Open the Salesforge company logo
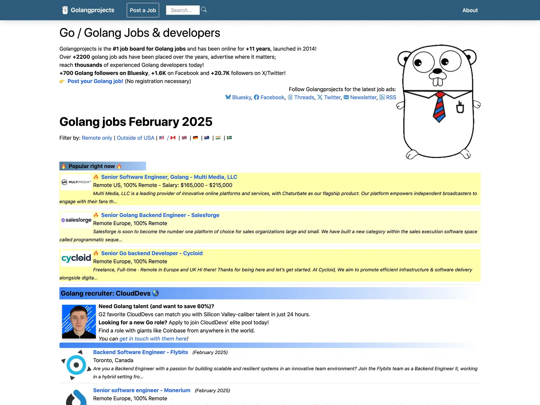 pos(76,220)
